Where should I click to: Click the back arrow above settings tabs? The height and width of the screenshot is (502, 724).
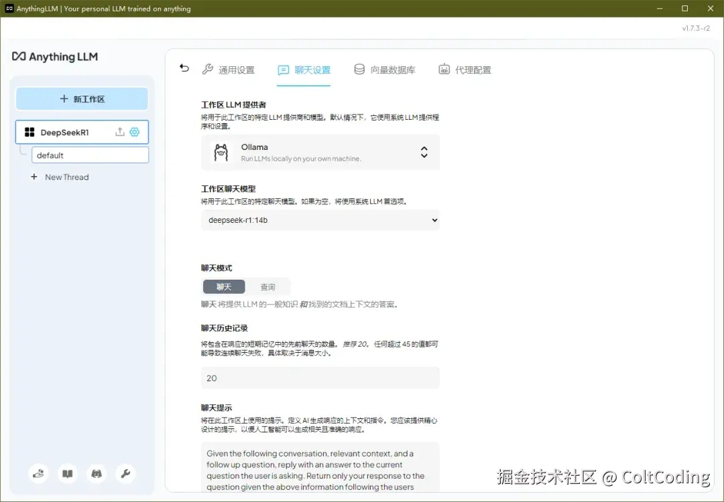(184, 68)
